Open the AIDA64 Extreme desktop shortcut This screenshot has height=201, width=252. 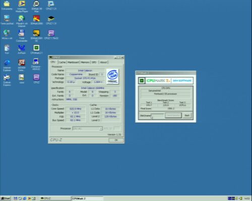click(22, 65)
